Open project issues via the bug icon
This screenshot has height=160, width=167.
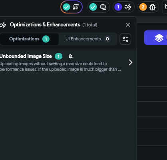pyautogui.click(x=152, y=7)
